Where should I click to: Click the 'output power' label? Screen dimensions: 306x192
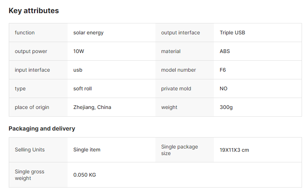(x=31, y=51)
